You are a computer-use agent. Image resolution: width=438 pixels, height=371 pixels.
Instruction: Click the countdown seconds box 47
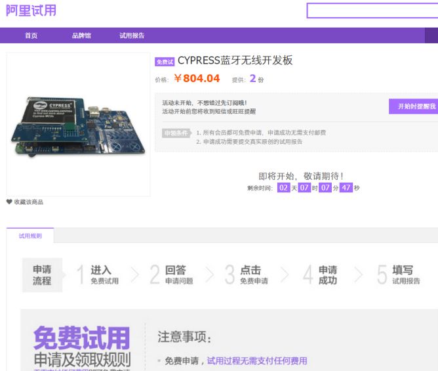pyautogui.click(x=346, y=187)
